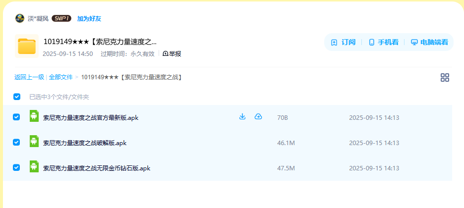This screenshot has height=208, width=464.
Task: Click the share title 1019149★★★【索尼克力量速度之...
Action: (x=100, y=42)
